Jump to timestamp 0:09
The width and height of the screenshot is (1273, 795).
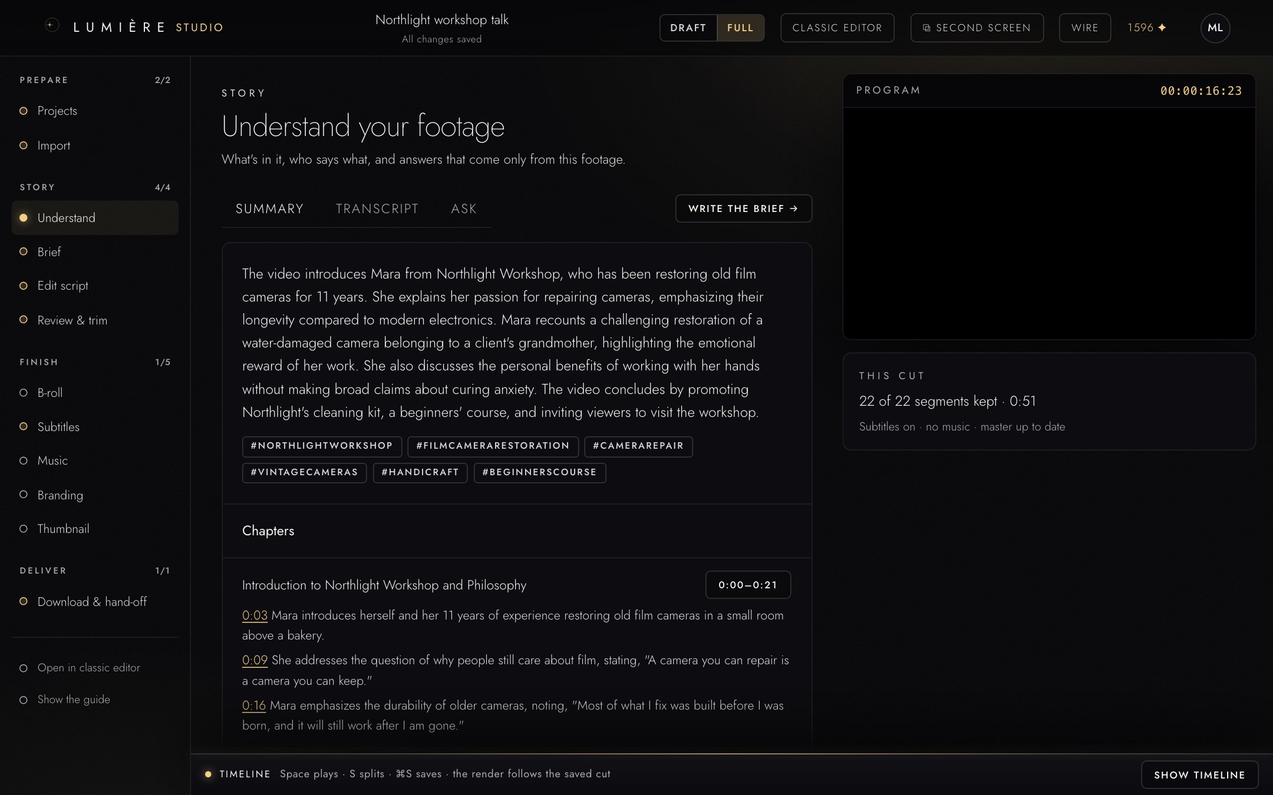coord(255,660)
